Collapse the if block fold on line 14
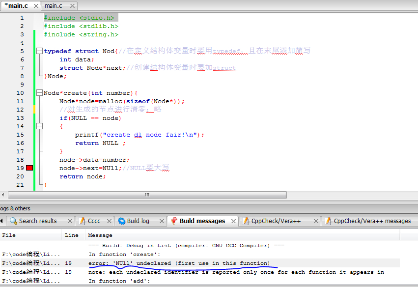 (x=39, y=126)
